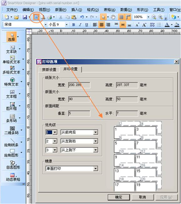Cut selection with the scissors icon
Screen dimensions: 181x204
point(61,17)
